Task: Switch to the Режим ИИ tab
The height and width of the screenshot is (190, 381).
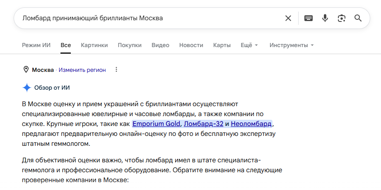Action: pyautogui.click(x=36, y=45)
